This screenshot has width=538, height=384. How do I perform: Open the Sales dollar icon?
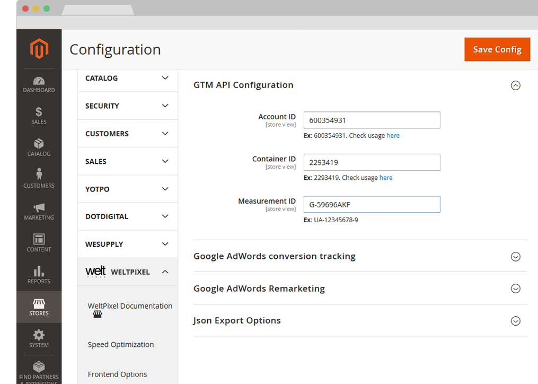[39, 112]
